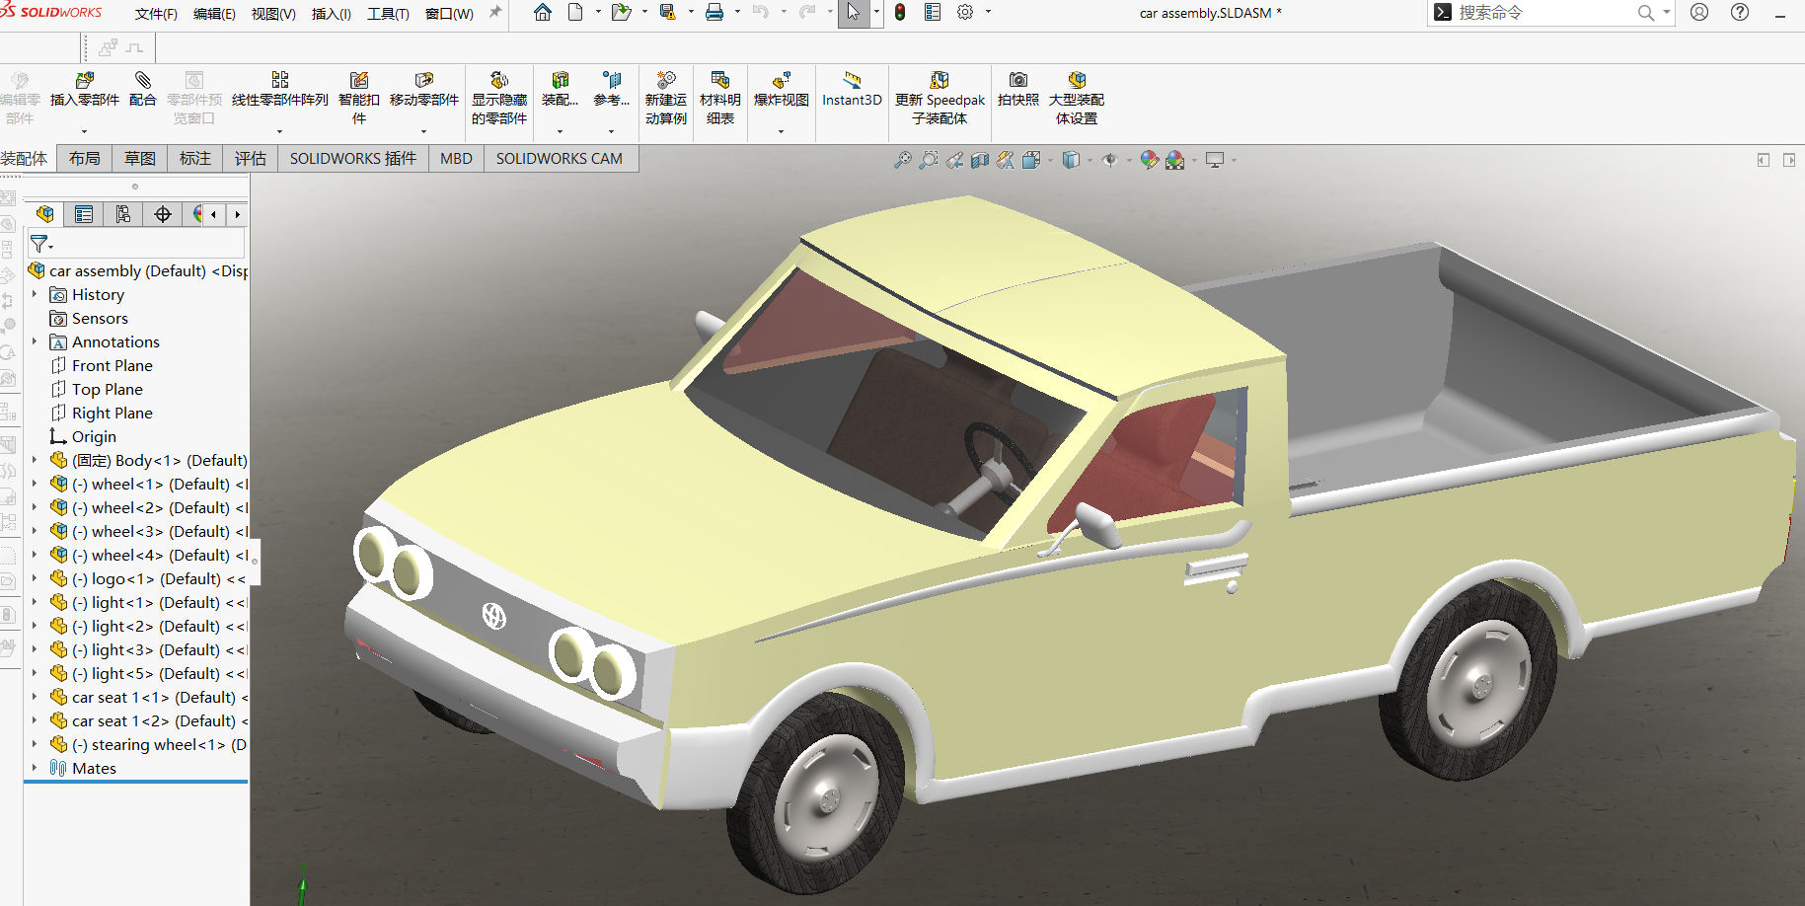Switch to the 草图 tab
The image size is (1805, 906).
[140, 158]
